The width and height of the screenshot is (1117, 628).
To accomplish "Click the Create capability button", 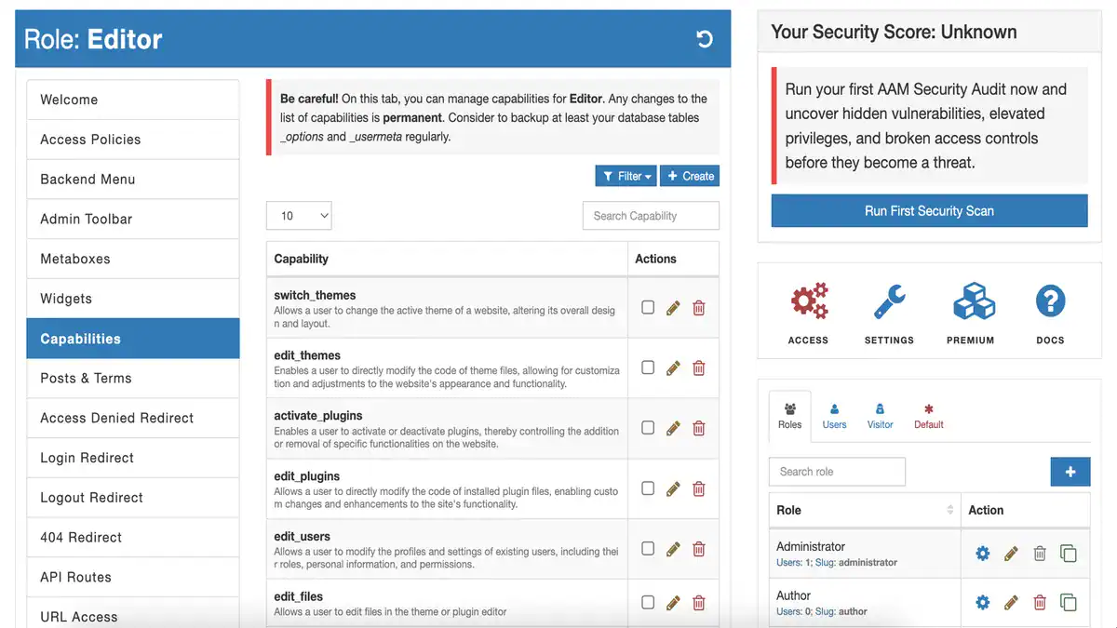I will (x=690, y=176).
